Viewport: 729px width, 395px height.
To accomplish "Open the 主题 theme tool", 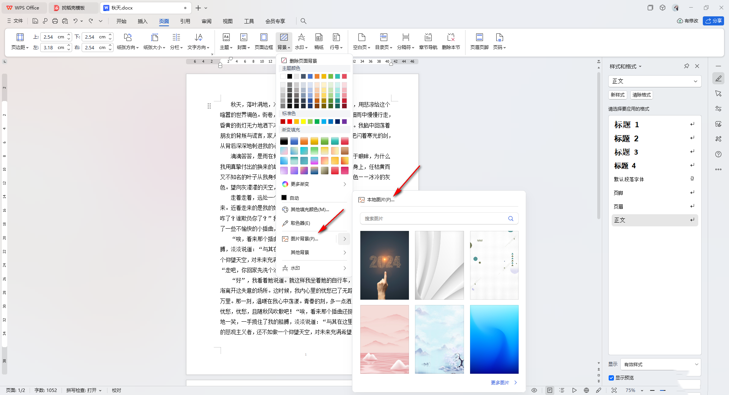I will click(x=226, y=41).
